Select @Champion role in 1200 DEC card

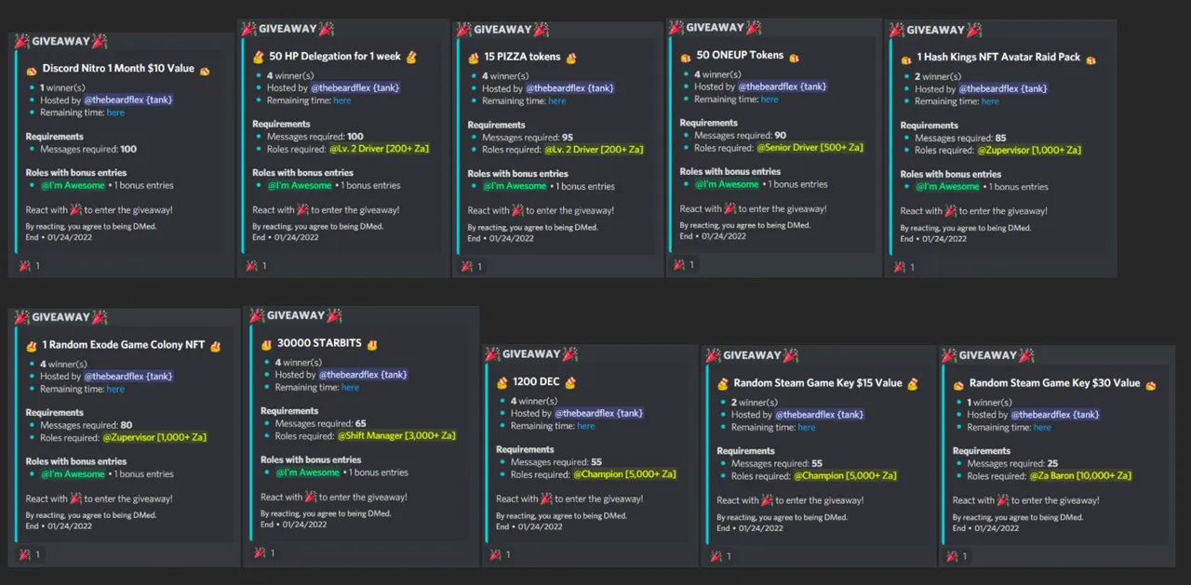[624, 474]
